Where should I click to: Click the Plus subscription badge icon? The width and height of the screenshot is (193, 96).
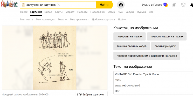click(x=166, y=5)
